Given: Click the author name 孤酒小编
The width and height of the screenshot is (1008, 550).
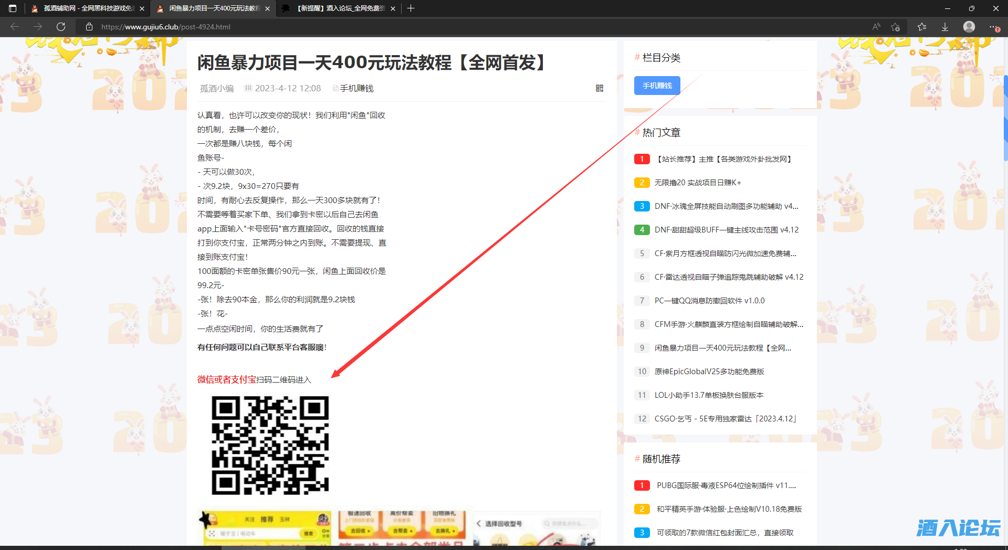Looking at the screenshot, I should click(x=216, y=88).
